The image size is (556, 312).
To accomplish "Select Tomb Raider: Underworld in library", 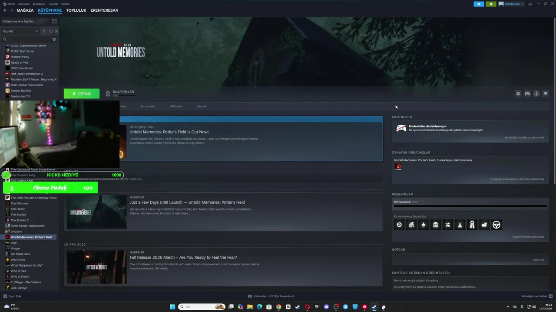I will (x=27, y=226).
